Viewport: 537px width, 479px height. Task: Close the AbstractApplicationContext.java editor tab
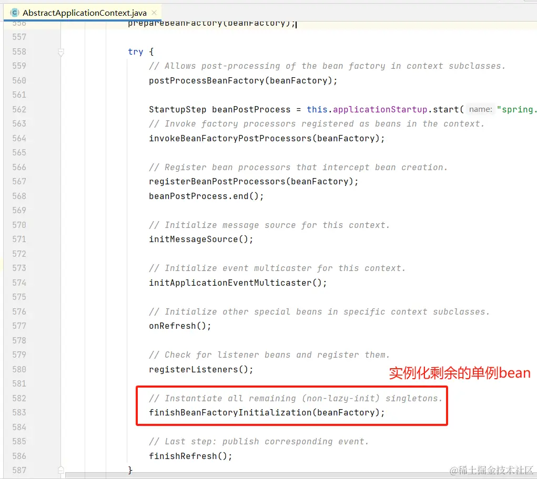tap(154, 12)
